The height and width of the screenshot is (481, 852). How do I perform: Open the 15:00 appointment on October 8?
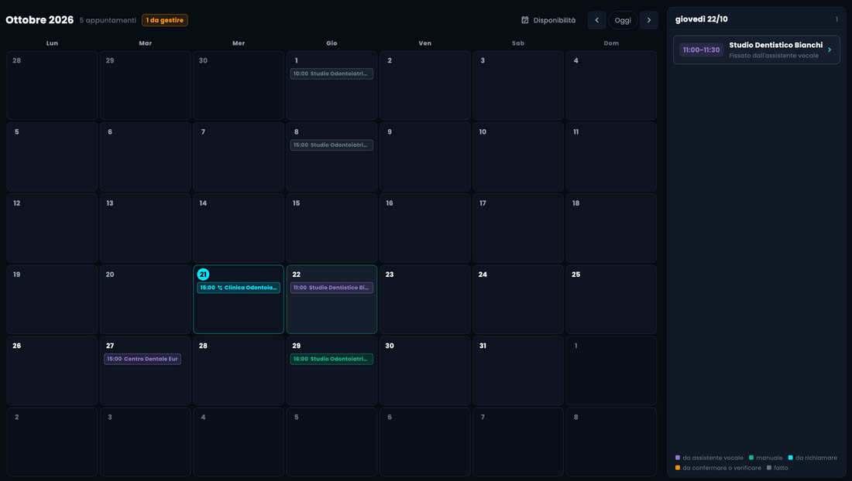pos(332,145)
